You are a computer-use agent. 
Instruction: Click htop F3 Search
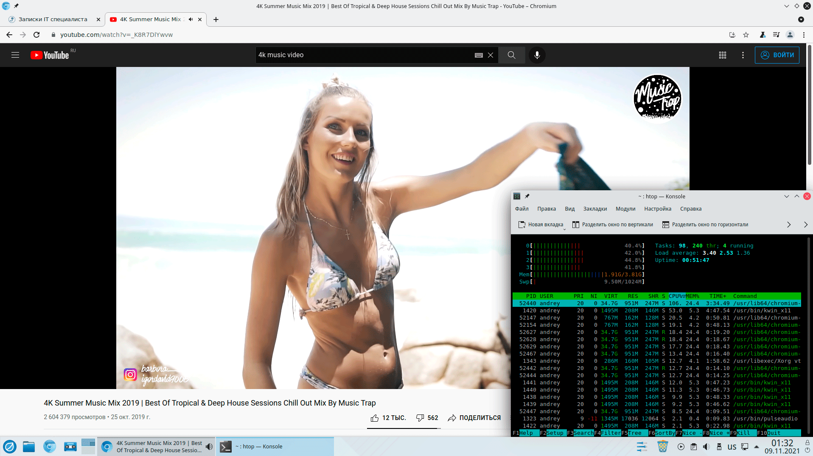coord(580,433)
